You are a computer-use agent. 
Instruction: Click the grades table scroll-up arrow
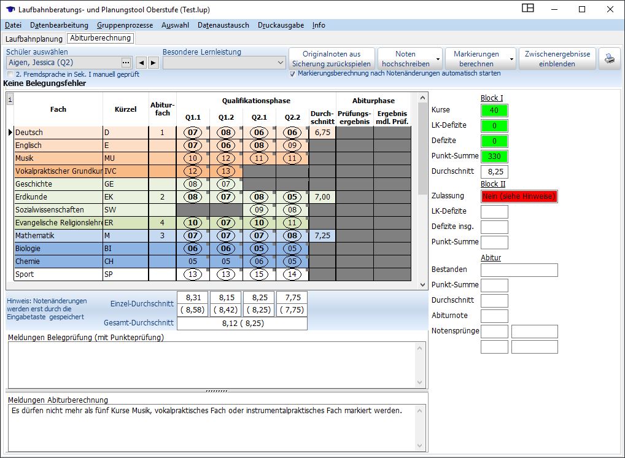click(422, 98)
